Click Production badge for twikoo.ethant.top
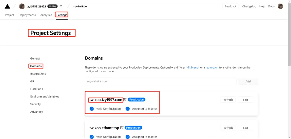 coord(133,128)
